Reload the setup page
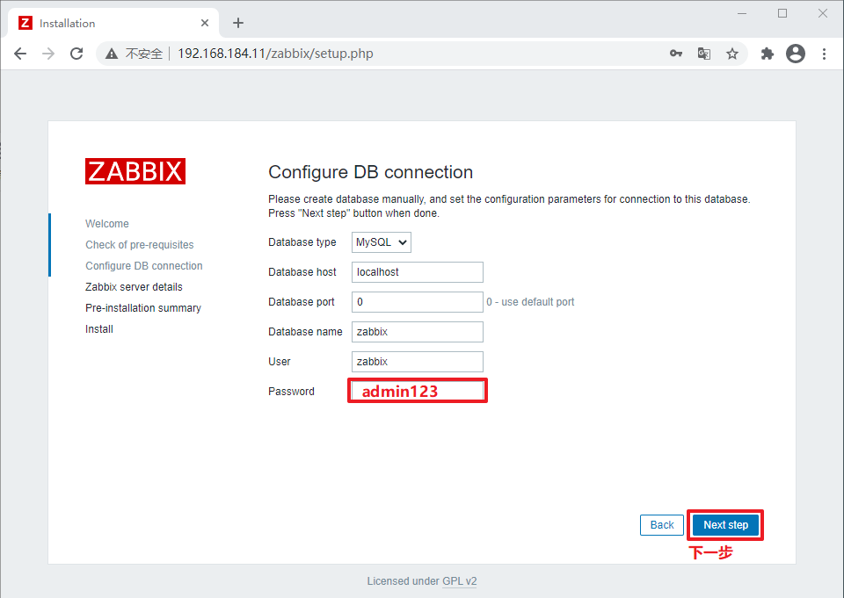The image size is (844, 598). coord(76,54)
